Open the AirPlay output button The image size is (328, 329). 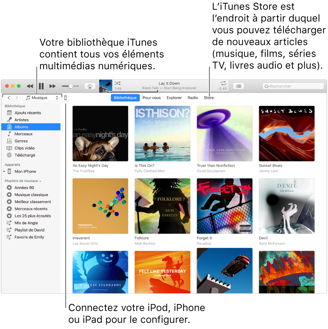(90, 86)
